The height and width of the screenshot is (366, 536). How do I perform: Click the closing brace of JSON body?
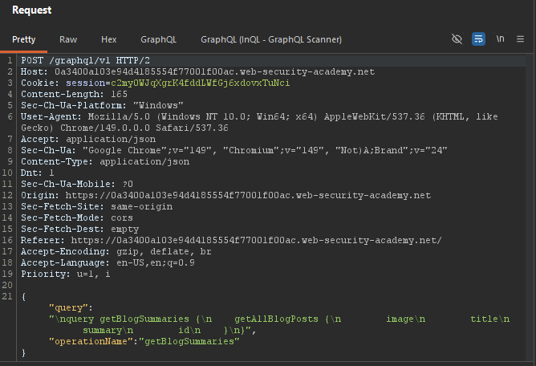click(x=23, y=352)
